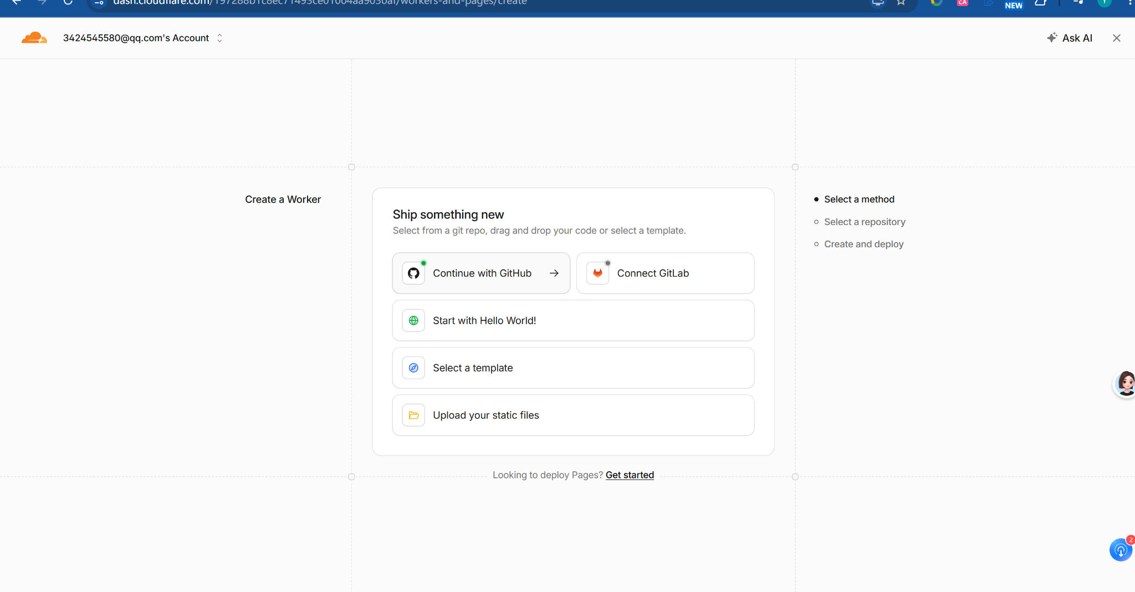
Task: Reload the page in browser
Action: point(68,2)
